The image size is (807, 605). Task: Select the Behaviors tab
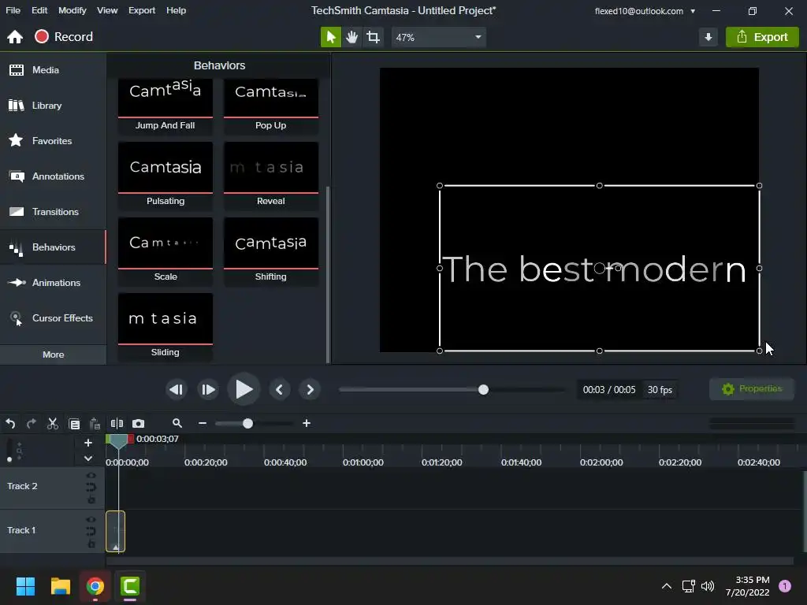53,247
